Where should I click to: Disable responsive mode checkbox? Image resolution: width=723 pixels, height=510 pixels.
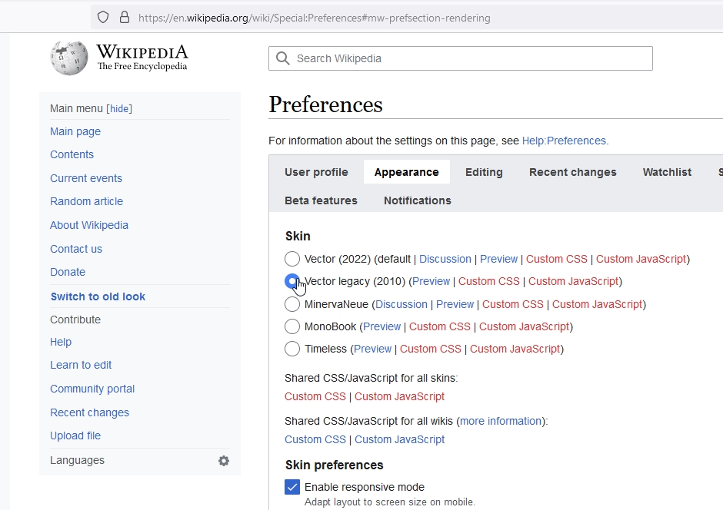tap(292, 486)
